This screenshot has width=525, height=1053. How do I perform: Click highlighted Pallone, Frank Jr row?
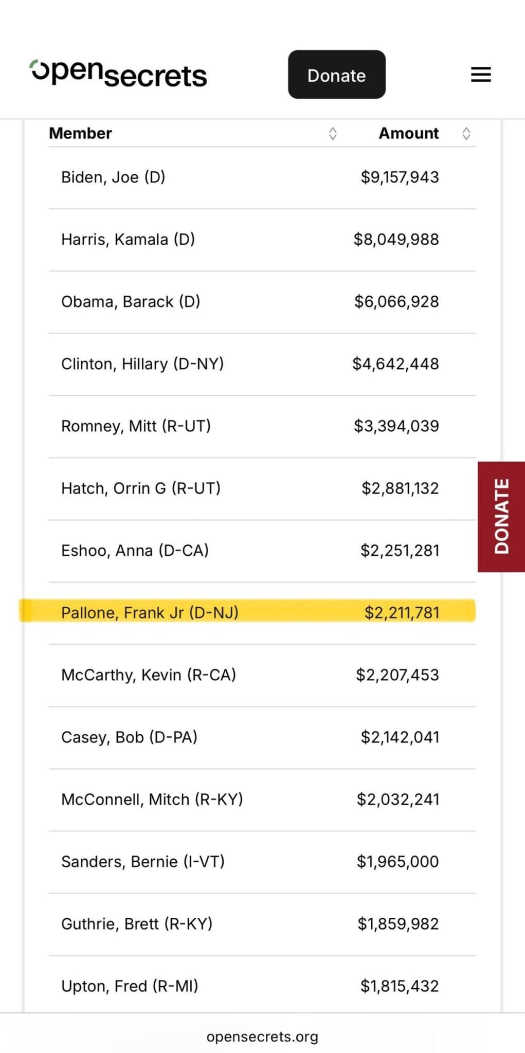coord(150,612)
